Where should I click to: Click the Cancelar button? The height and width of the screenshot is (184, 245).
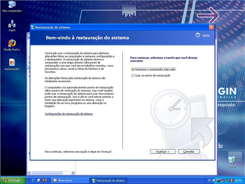(189, 151)
